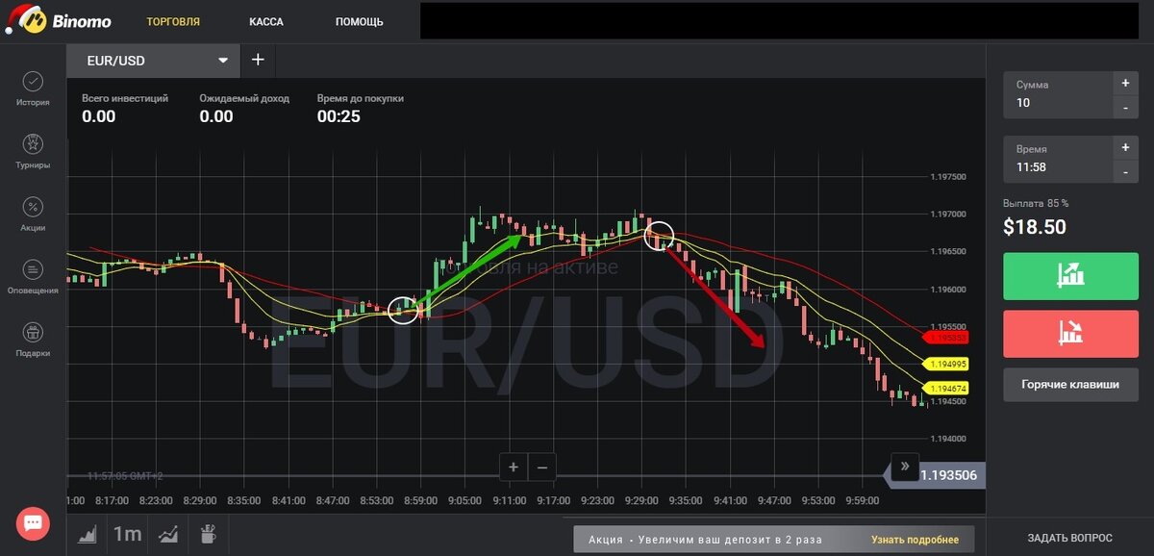The height and width of the screenshot is (556, 1154).
Task: Open the КАССА menu
Action: coord(265,21)
